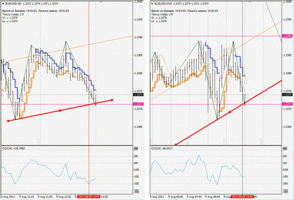Click the spread 2.0 line on M15 chart

[x=162, y=14]
